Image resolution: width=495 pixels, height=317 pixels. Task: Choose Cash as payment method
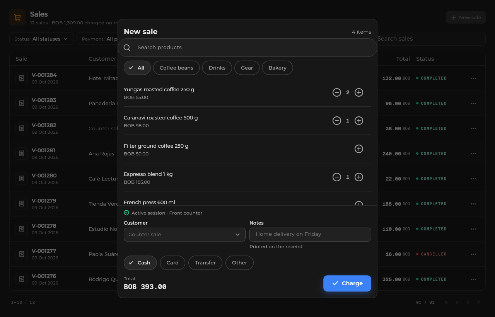140,262
